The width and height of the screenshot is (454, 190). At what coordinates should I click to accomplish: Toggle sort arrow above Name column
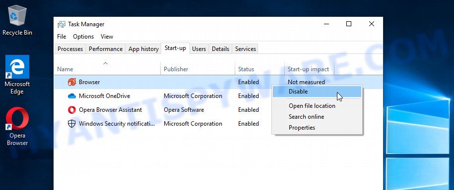[x=106, y=63]
